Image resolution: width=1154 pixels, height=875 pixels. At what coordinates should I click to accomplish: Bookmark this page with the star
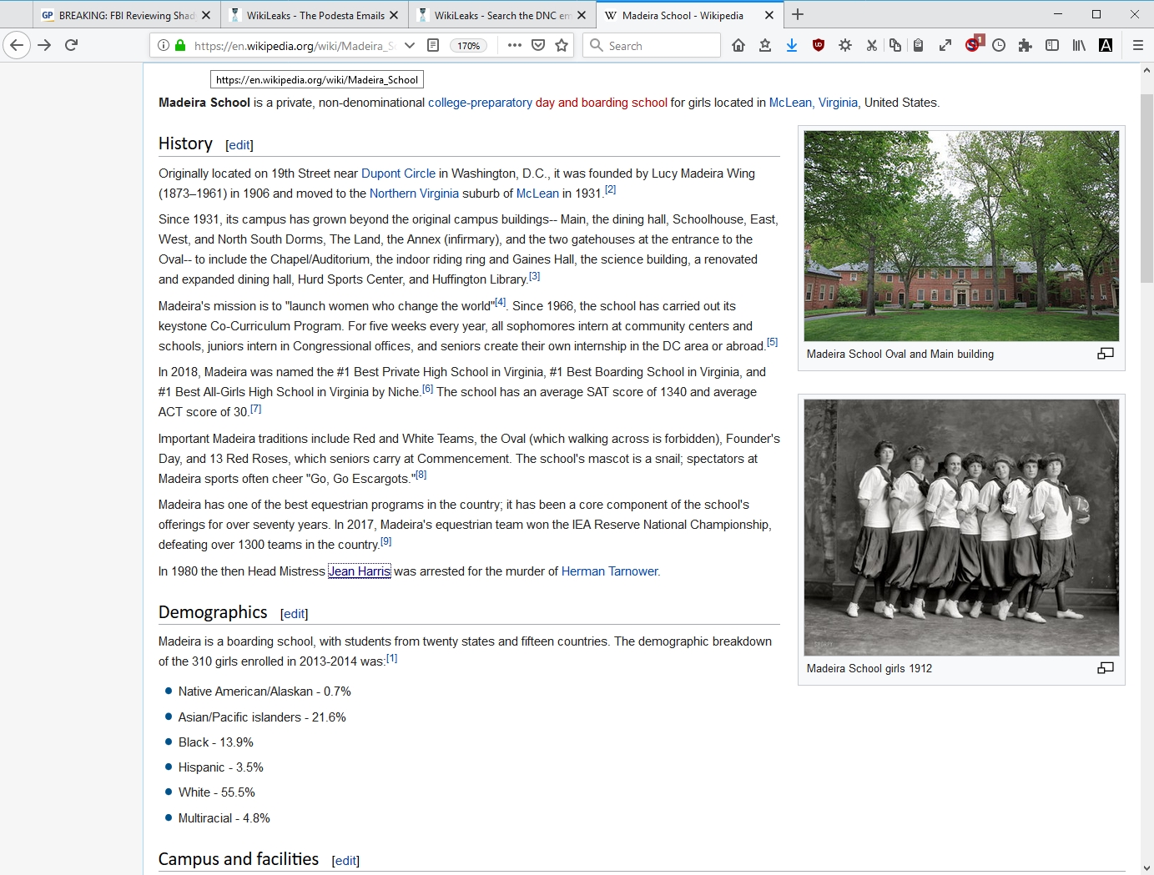[x=562, y=45]
